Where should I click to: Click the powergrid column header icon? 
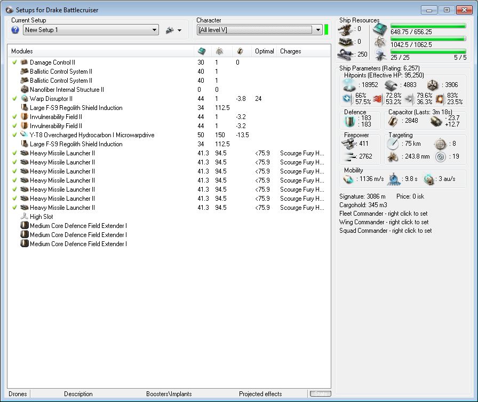(219, 51)
